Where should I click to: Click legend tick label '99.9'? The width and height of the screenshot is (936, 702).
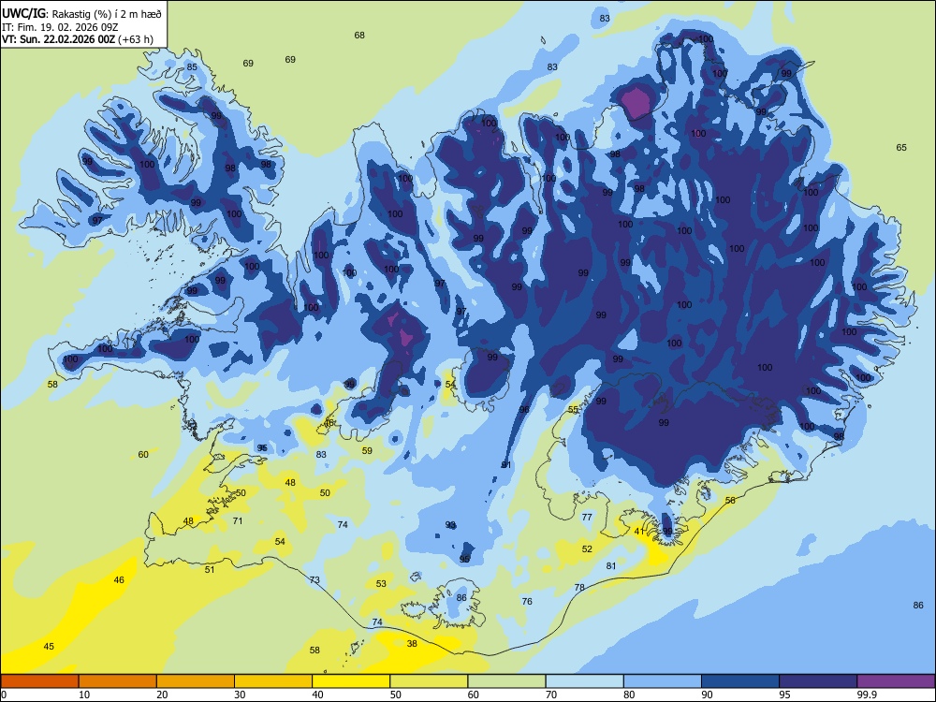pyautogui.click(x=867, y=695)
